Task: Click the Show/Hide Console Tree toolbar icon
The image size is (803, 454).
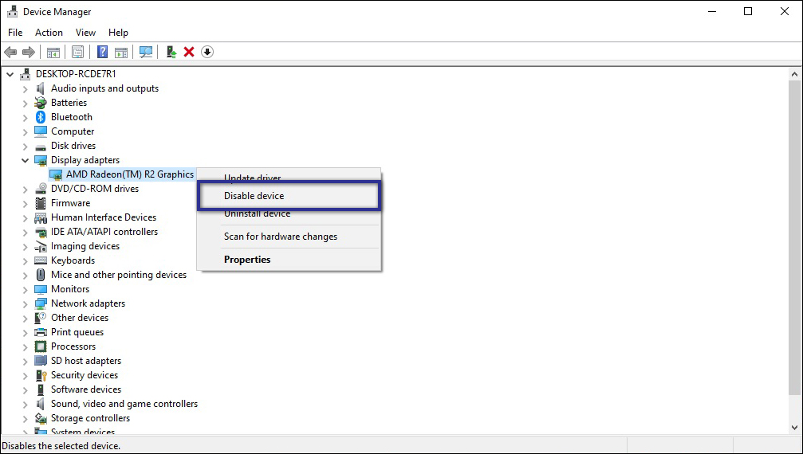Action: pos(53,52)
